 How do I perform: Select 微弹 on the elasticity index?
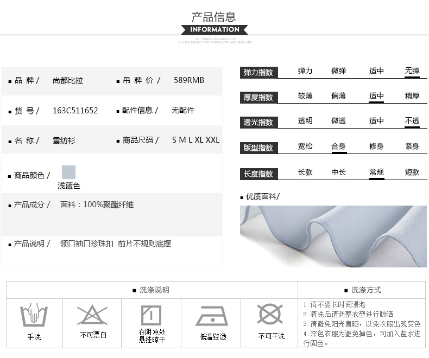(338, 71)
